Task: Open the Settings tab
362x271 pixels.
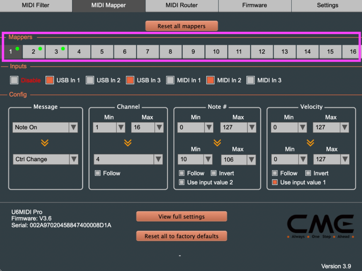Action: click(x=327, y=5)
